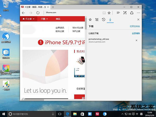
Task: Open the Recycle Bin desktop icon
Action: (x=6, y=6)
